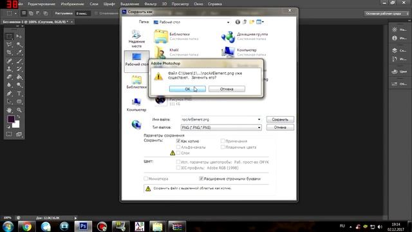Open the Color panel icon

click(x=395, y=72)
